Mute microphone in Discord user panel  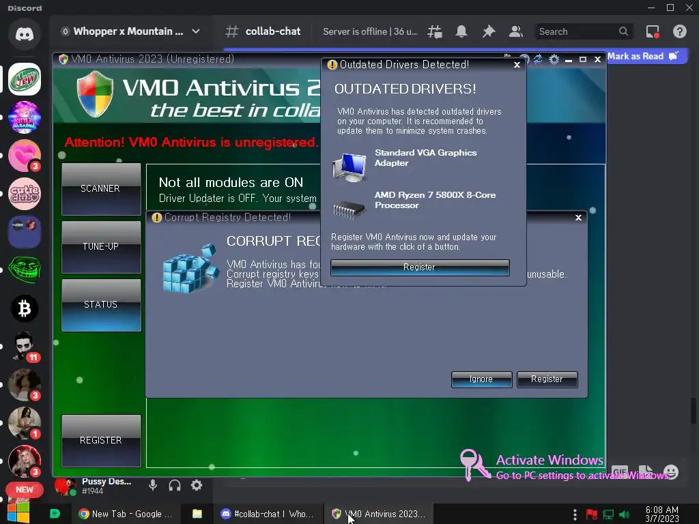153,485
